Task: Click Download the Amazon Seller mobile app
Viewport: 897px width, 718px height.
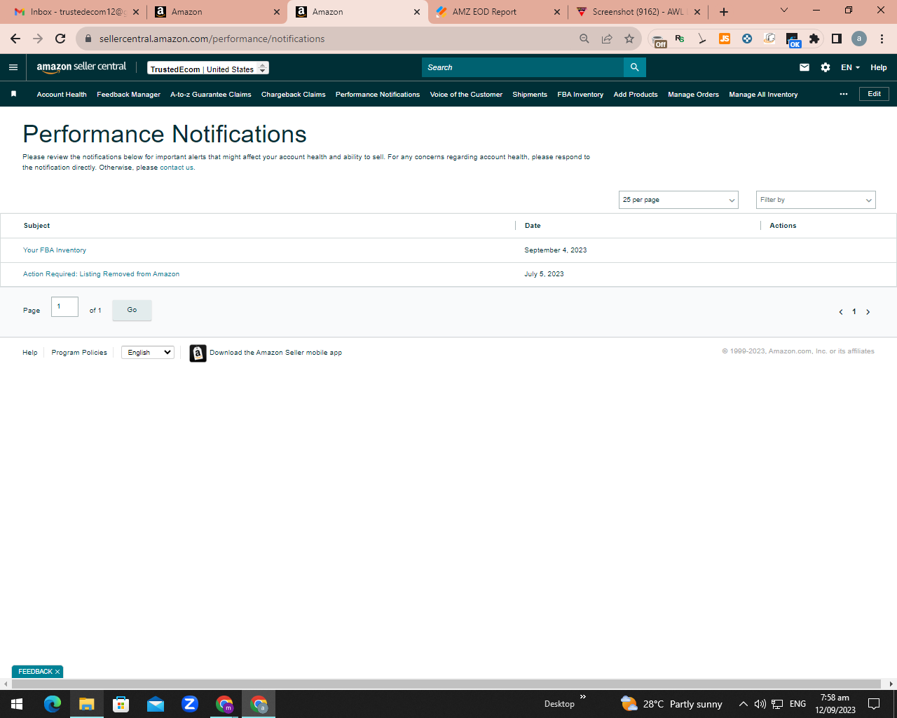Action: point(275,353)
